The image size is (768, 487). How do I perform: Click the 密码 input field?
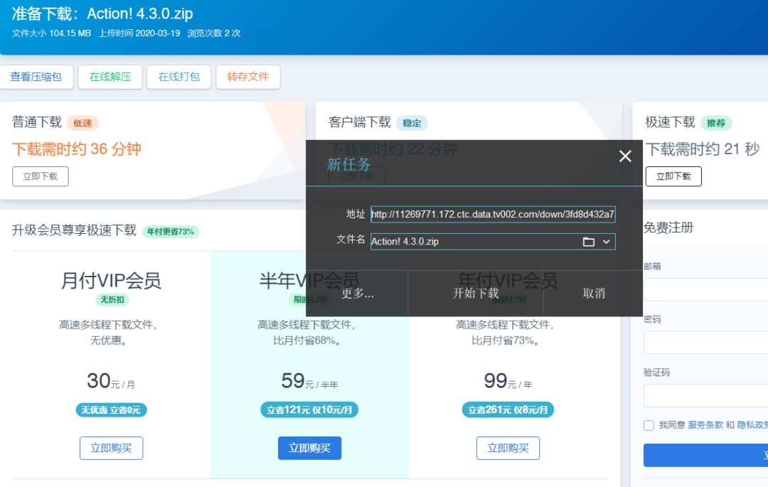tap(706, 343)
